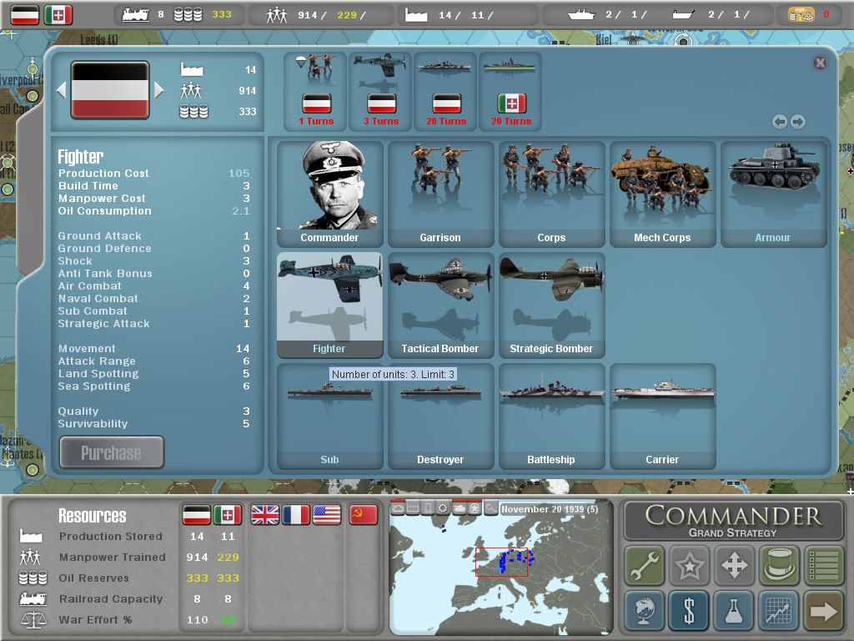Select United Kingdom flag in Resources panel
This screenshot has width=854, height=641.
264,514
